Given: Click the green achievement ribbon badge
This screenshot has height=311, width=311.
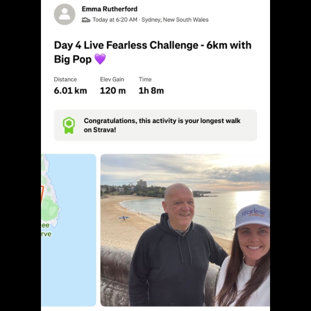Looking at the screenshot, I should [x=69, y=125].
